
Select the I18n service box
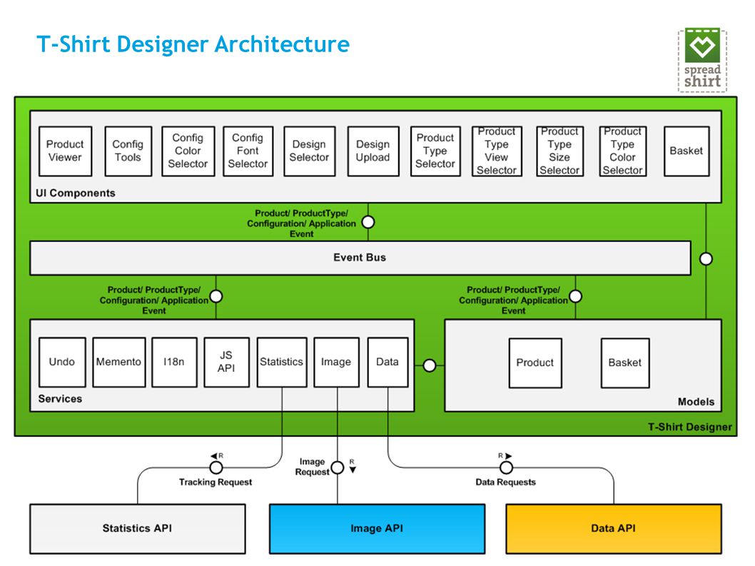click(x=174, y=363)
